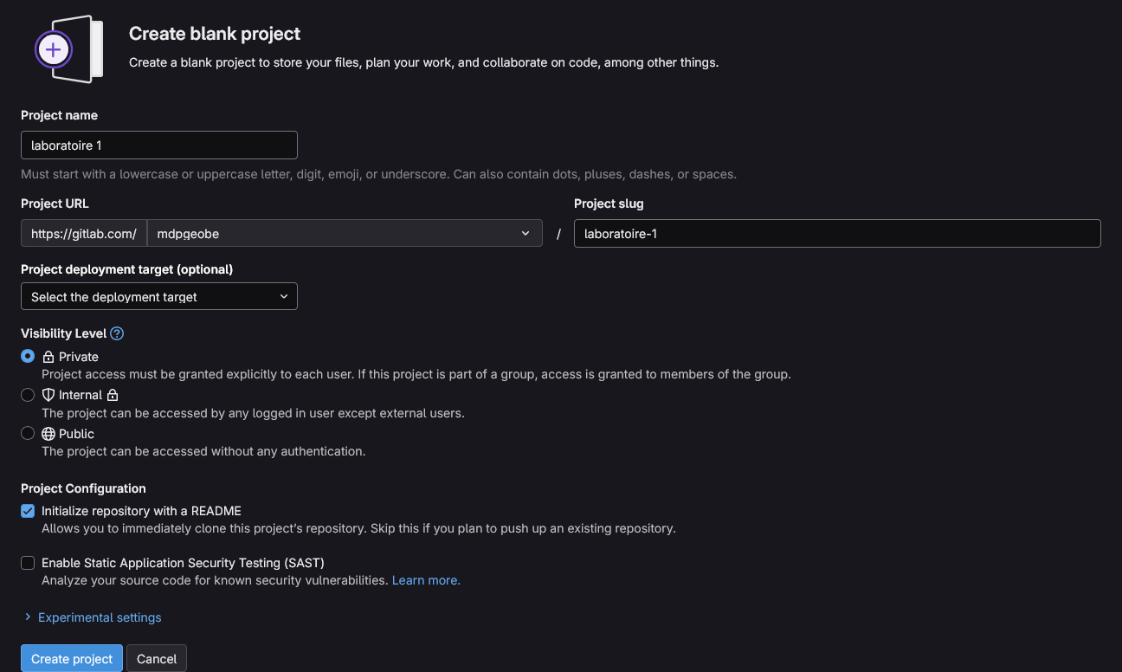Open the mdpgeobe namespace dropdown
The height and width of the screenshot is (672, 1122).
pos(344,233)
